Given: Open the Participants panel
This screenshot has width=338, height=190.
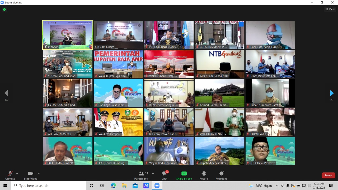Looking at the screenshot, I should tap(141, 175).
